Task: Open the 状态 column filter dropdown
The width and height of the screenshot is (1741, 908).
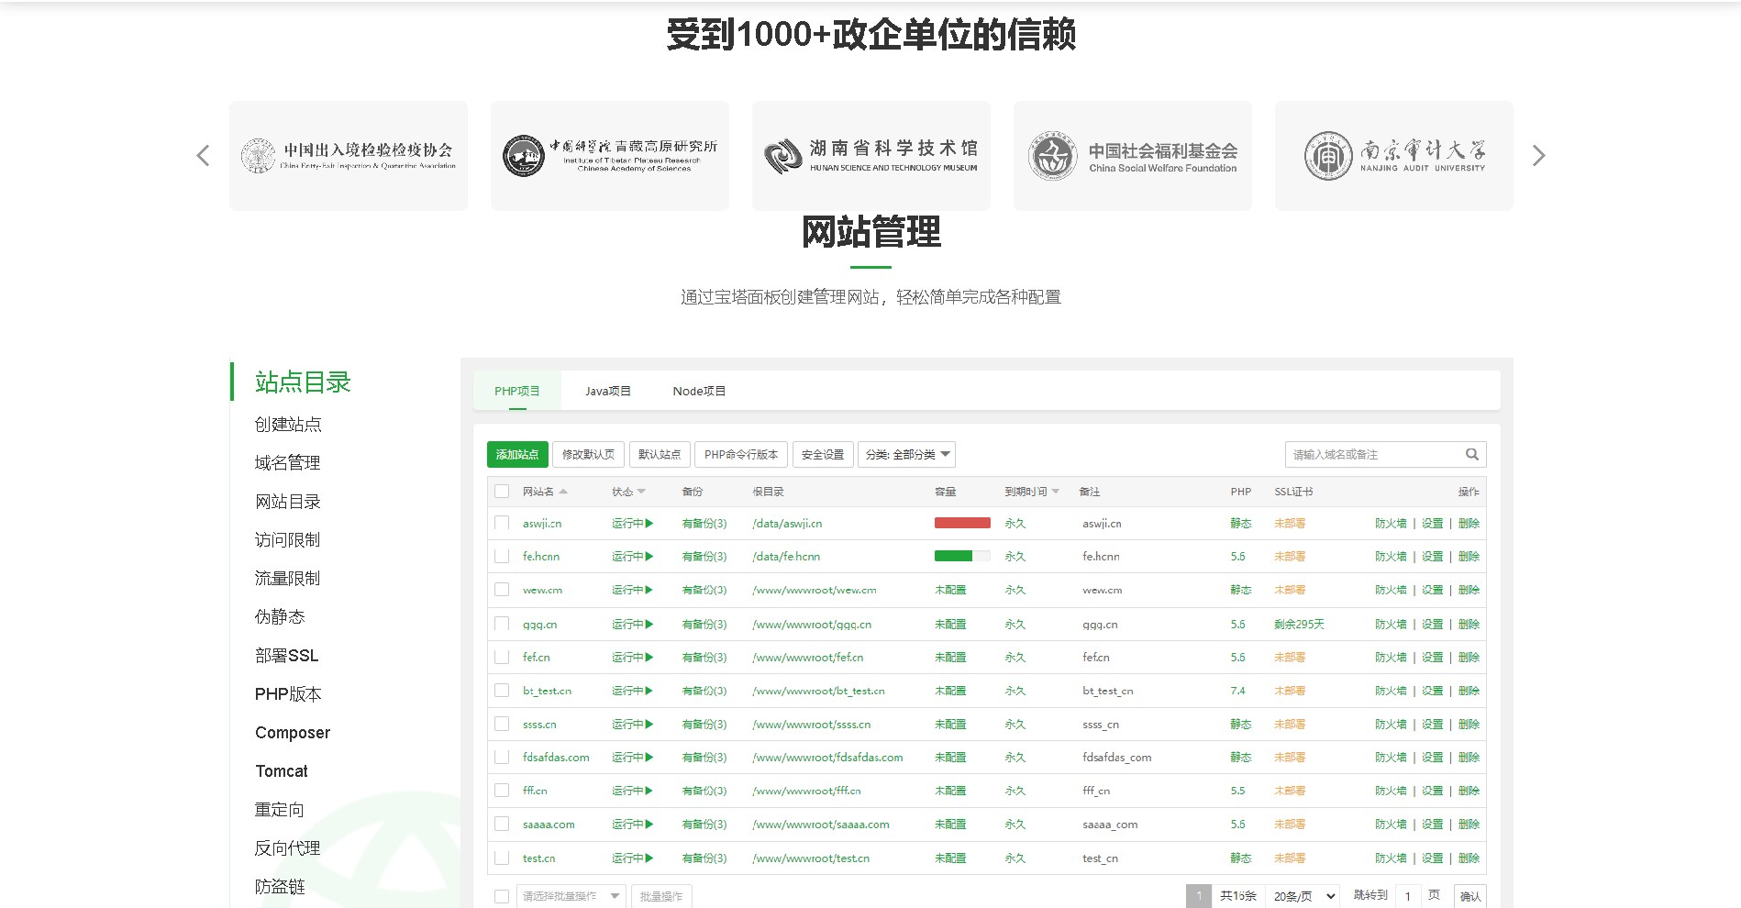Action: [641, 492]
